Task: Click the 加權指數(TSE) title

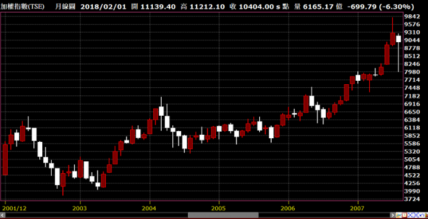Action: [22, 7]
